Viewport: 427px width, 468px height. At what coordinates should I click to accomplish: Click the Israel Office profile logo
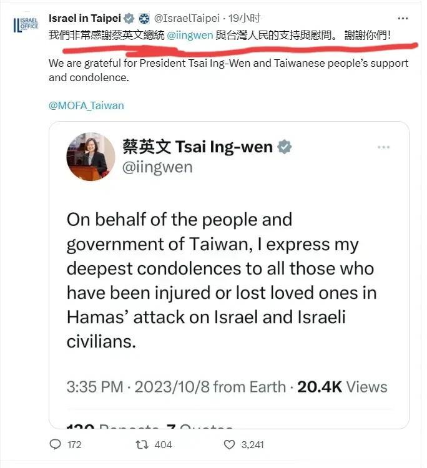click(26, 25)
